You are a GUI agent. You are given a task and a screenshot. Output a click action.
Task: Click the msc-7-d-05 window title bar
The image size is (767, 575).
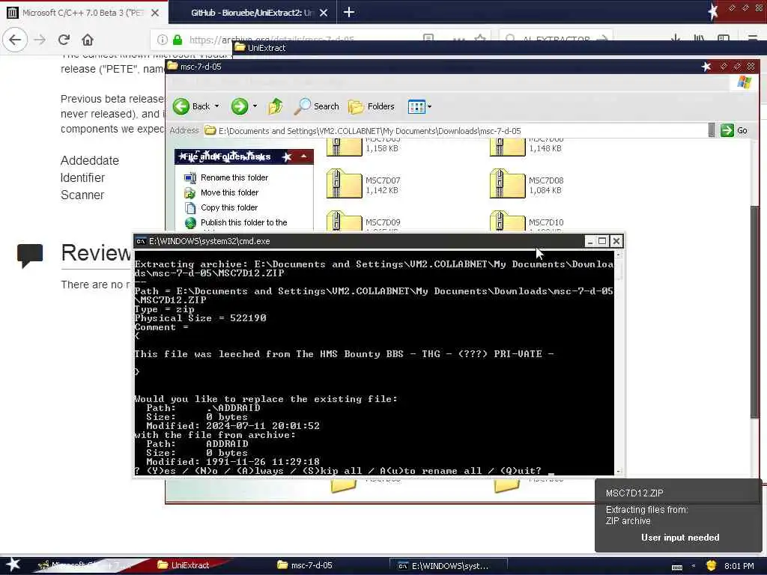435,67
